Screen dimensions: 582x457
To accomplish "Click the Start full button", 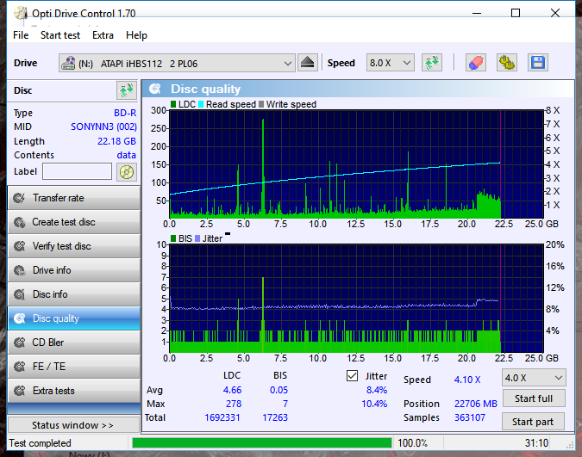I will [534, 398].
